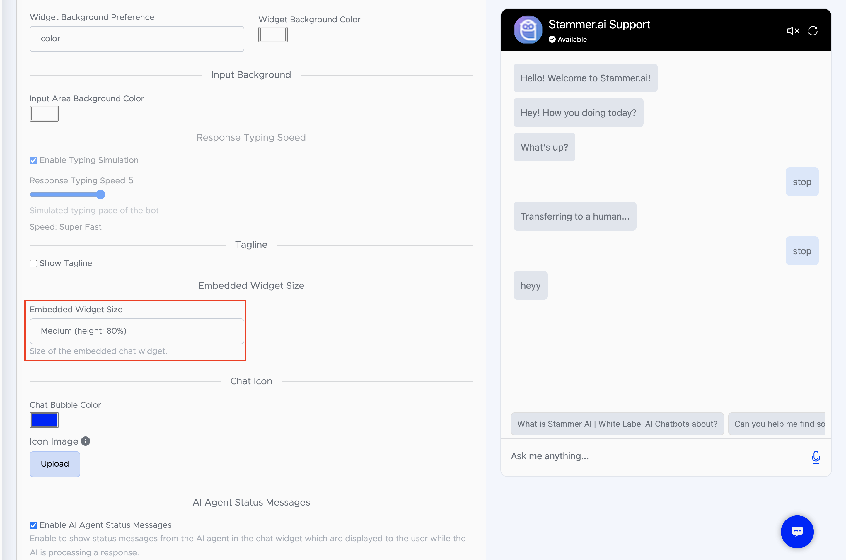Screen dimensions: 846x560
Task: Click the 'Speed: Super Fast' label
Action: tap(65, 227)
